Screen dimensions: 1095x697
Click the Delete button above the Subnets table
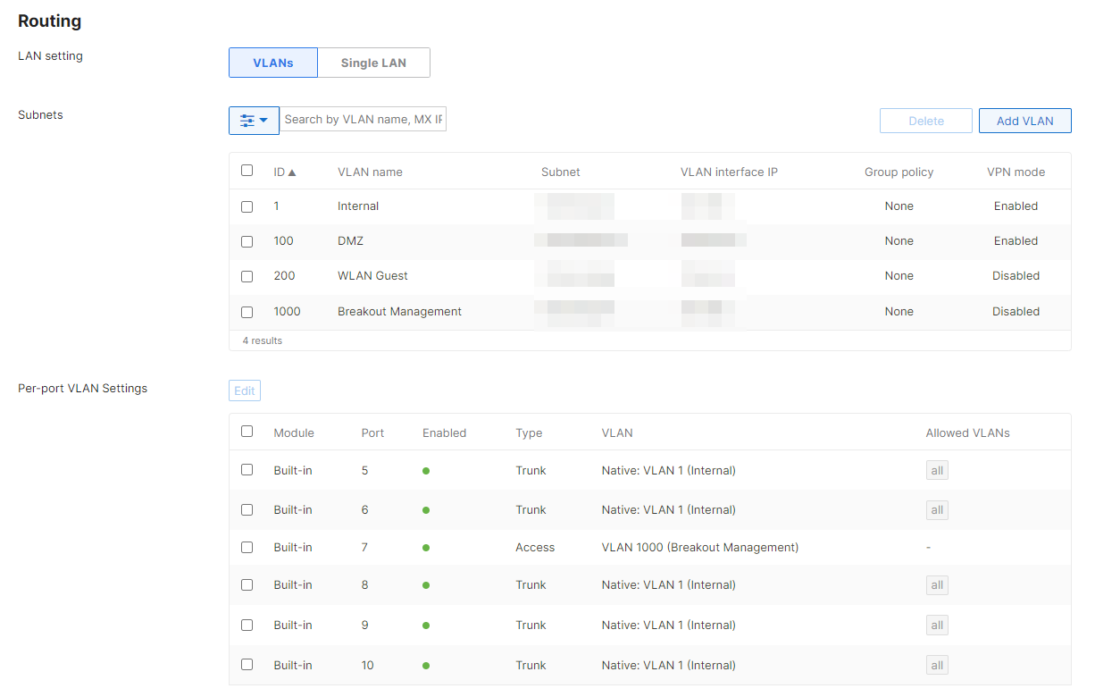click(x=925, y=120)
